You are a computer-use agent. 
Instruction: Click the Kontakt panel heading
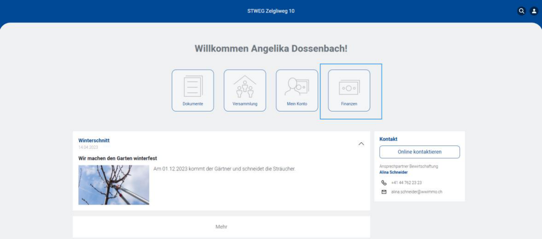tap(388, 139)
